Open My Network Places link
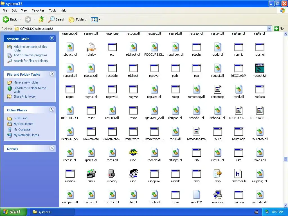 (26, 135)
